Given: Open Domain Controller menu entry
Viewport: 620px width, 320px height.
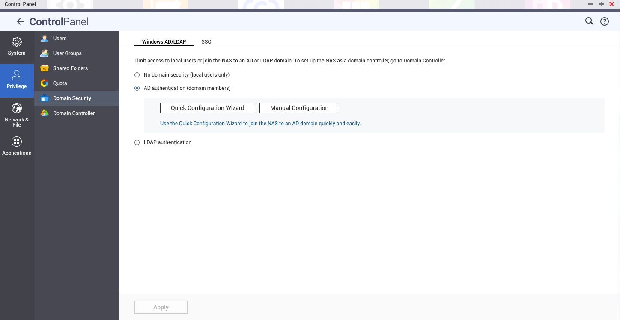Looking at the screenshot, I should pyautogui.click(x=77, y=113).
